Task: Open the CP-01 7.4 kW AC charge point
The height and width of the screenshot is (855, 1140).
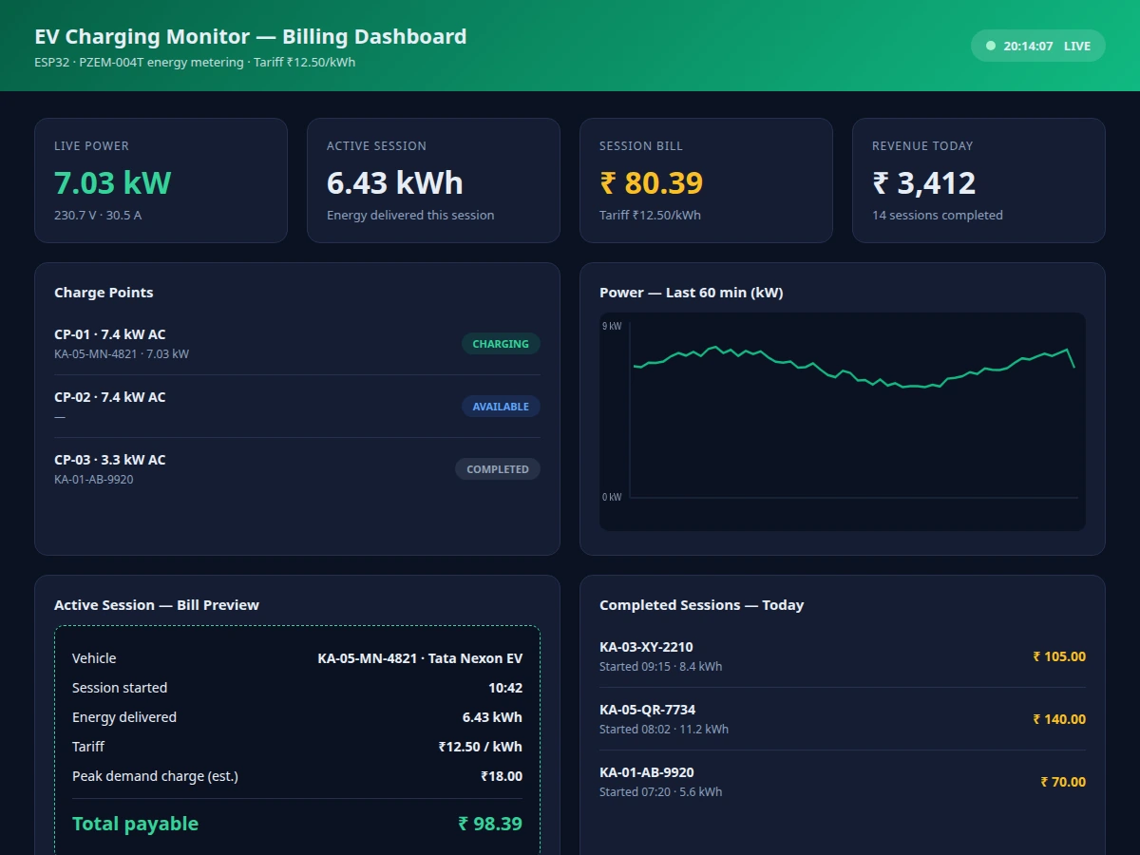Action: tap(296, 344)
